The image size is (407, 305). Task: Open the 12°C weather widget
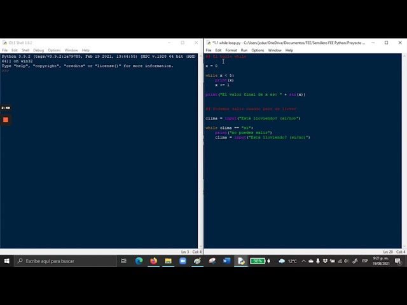pyautogui.click(x=287, y=261)
